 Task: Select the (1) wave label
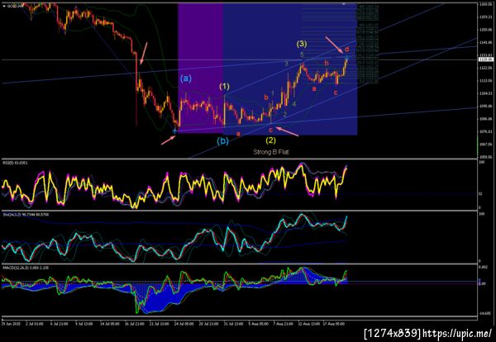[225, 86]
